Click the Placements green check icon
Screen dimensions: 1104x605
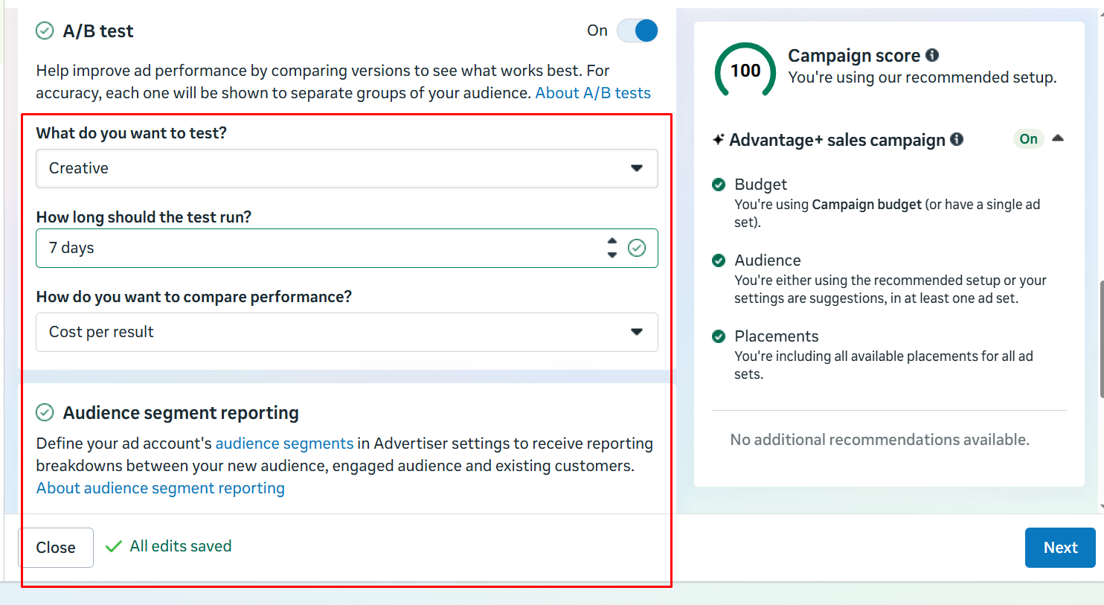coord(719,336)
